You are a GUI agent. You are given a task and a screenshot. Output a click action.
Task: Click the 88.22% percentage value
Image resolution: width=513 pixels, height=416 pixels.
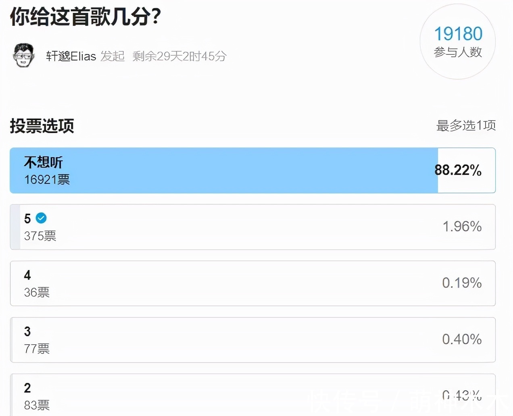(x=458, y=171)
